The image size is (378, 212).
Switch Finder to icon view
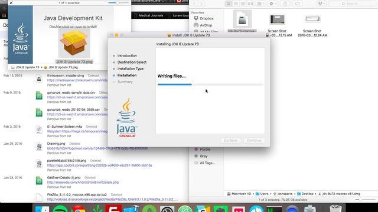229,4
